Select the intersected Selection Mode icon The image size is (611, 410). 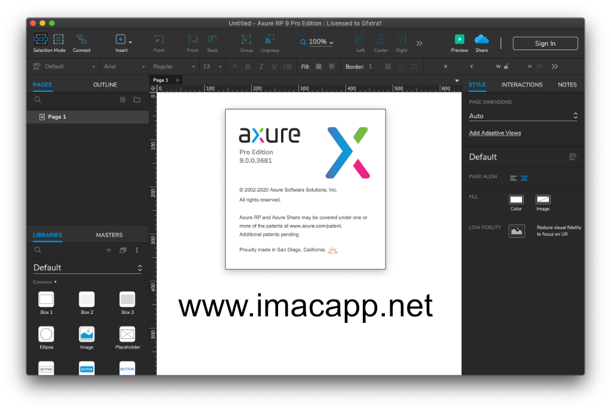click(41, 39)
